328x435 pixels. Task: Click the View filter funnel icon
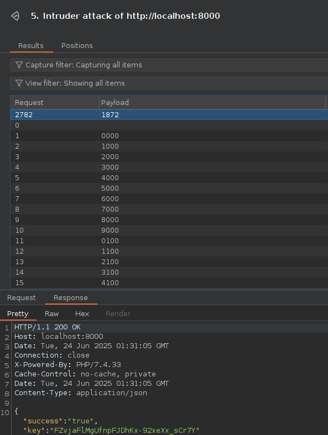pos(19,83)
